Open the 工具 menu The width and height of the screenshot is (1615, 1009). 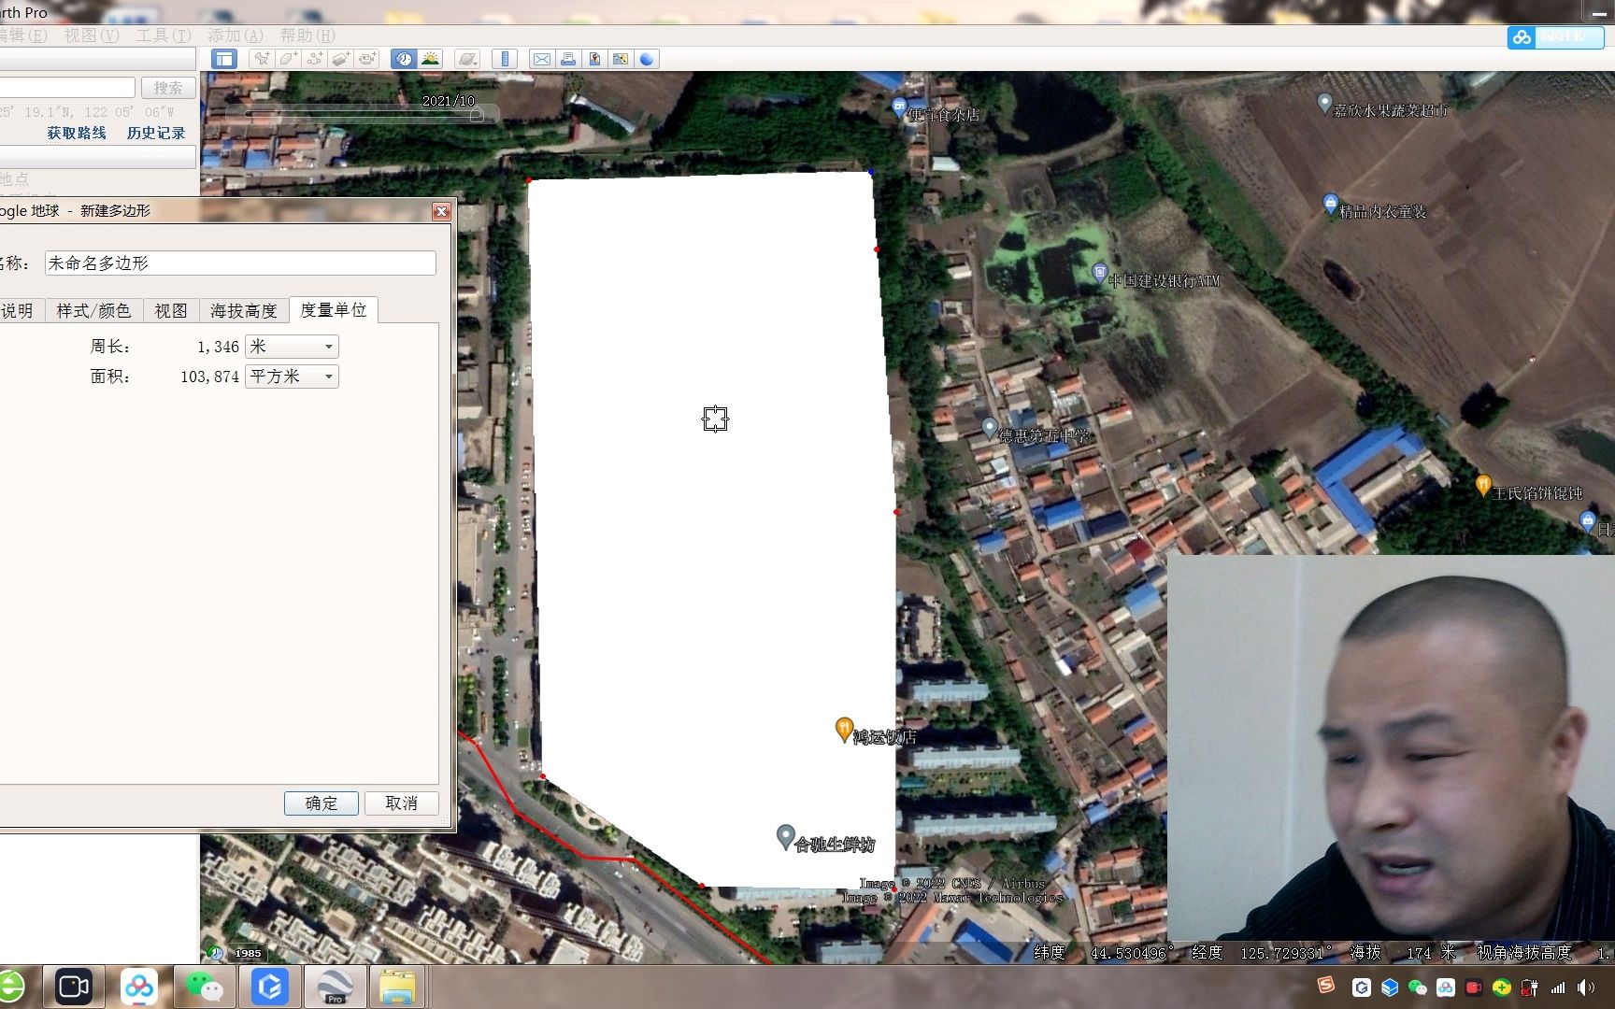[164, 36]
